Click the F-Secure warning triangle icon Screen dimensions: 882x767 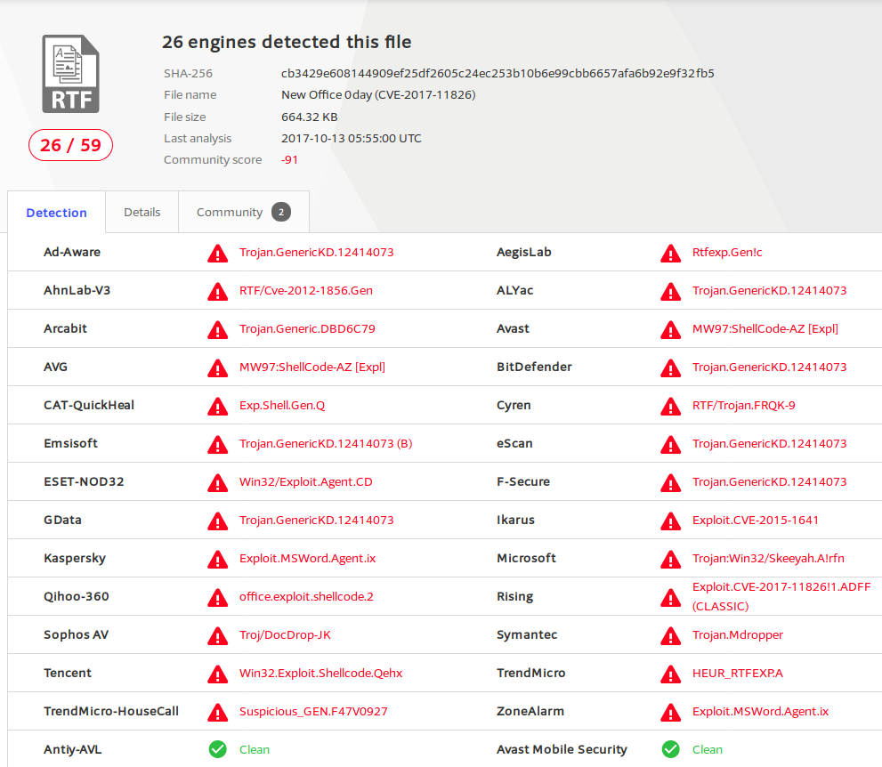point(670,482)
